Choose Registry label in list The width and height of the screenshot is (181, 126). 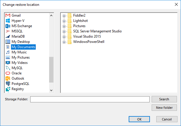coord(18,89)
